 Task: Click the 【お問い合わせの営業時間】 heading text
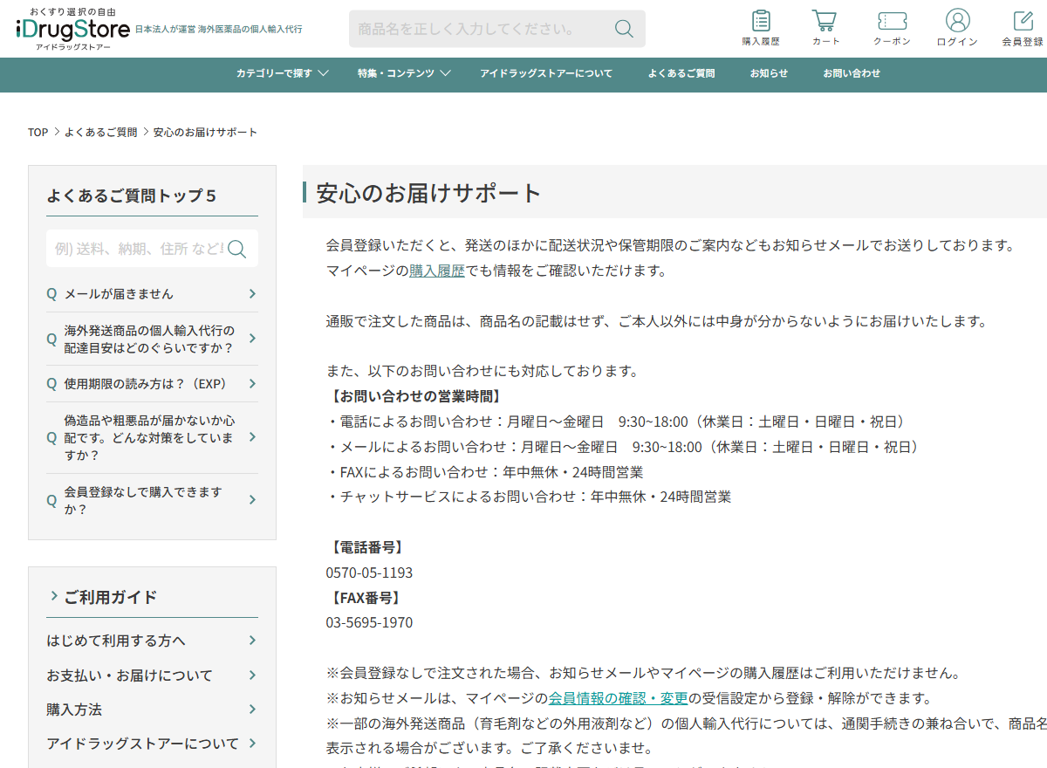click(414, 396)
